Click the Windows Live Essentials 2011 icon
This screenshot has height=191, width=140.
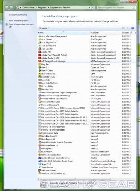pyautogui.click(x=40, y=173)
